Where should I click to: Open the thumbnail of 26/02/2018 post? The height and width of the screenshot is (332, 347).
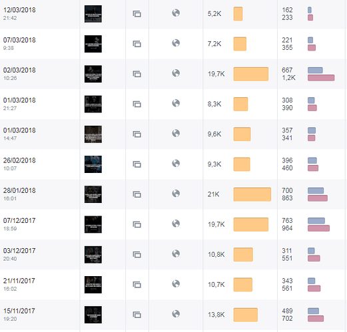click(x=93, y=164)
